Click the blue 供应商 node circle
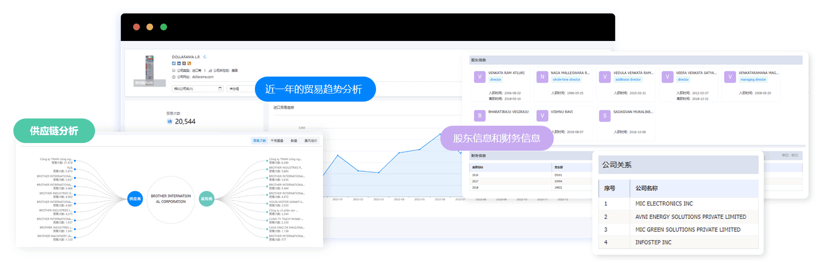Viewport: 826px width, 261px height. tap(135, 198)
